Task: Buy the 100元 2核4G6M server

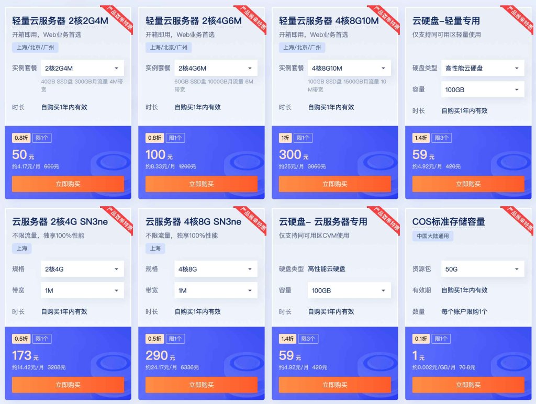Action: point(202,184)
